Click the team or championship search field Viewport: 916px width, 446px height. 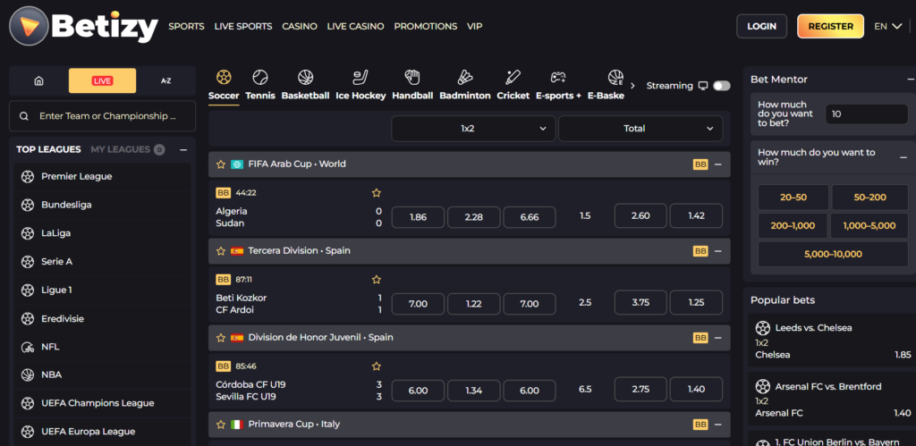(102, 116)
